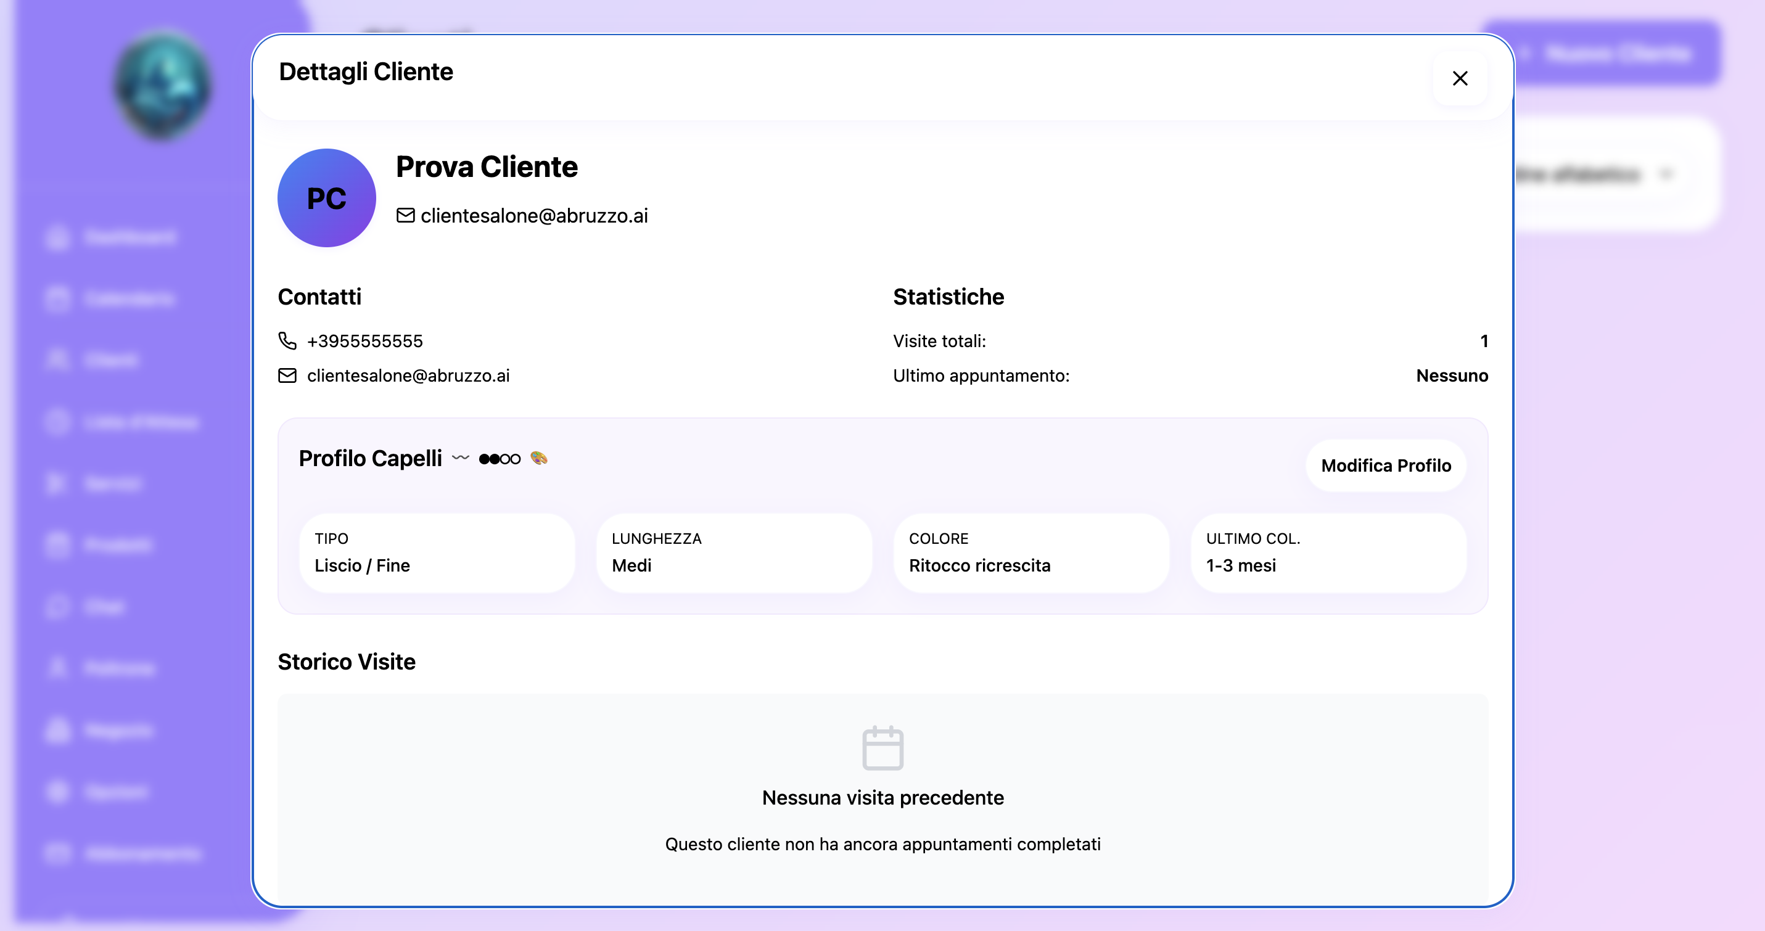Screen dimensions: 1765x931
Task: Click the envelope icon under Prova Cliente's name
Action: [405, 215]
